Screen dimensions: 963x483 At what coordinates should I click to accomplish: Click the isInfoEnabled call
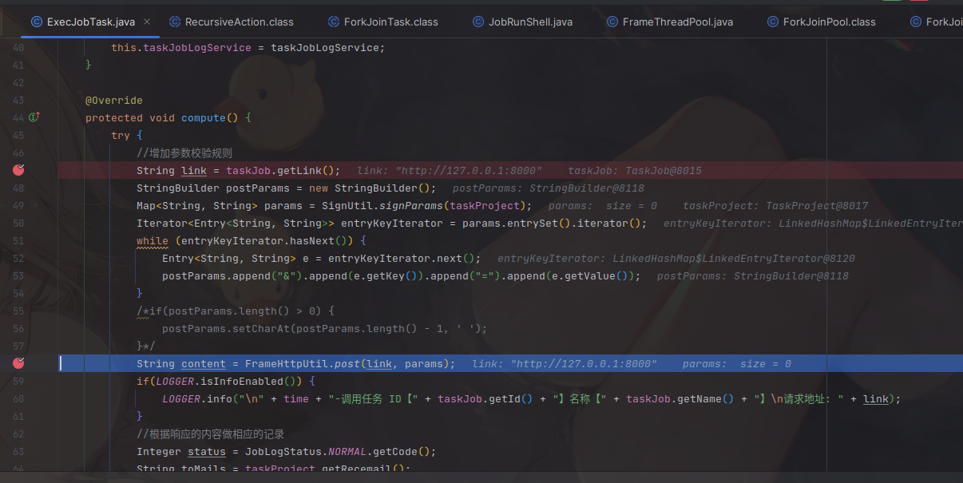[245, 381]
